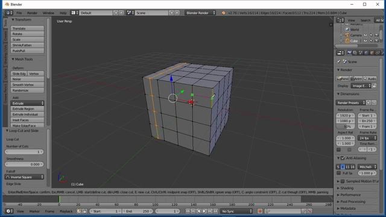Toggle Camera renderability icon in outliner
This screenshot has width=386, height=217.
pos(376,35)
